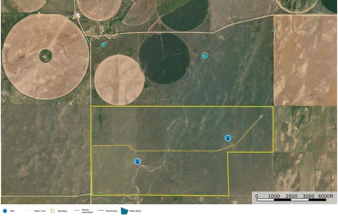
Task: Click the "Road / Trail" legend label
Action: click(39, 211)
